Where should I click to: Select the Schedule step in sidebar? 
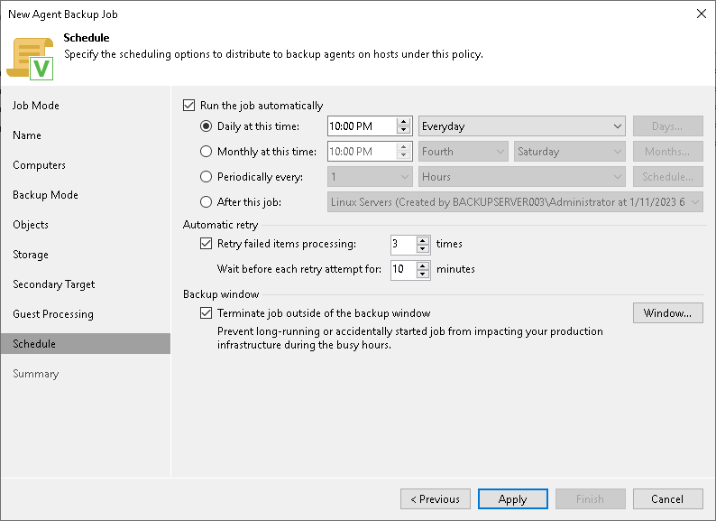86,343
